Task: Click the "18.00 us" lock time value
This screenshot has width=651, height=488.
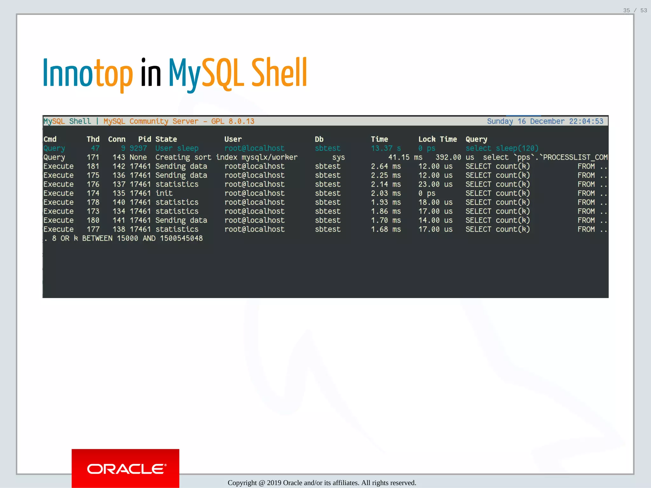Action: (x=435, y=202)
